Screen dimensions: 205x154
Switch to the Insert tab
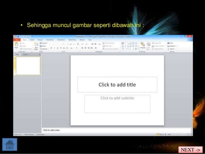pyautogui.click(x=32, y=40)
